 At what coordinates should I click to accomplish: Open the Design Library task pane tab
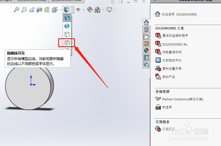(x=146, y=29)
